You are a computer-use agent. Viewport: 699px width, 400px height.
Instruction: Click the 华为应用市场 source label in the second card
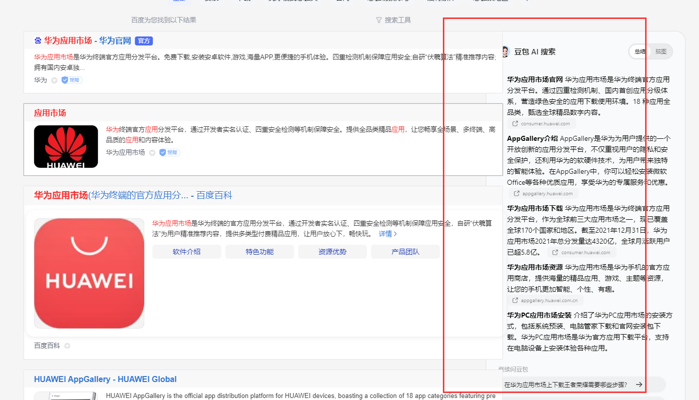click(125, 152)
